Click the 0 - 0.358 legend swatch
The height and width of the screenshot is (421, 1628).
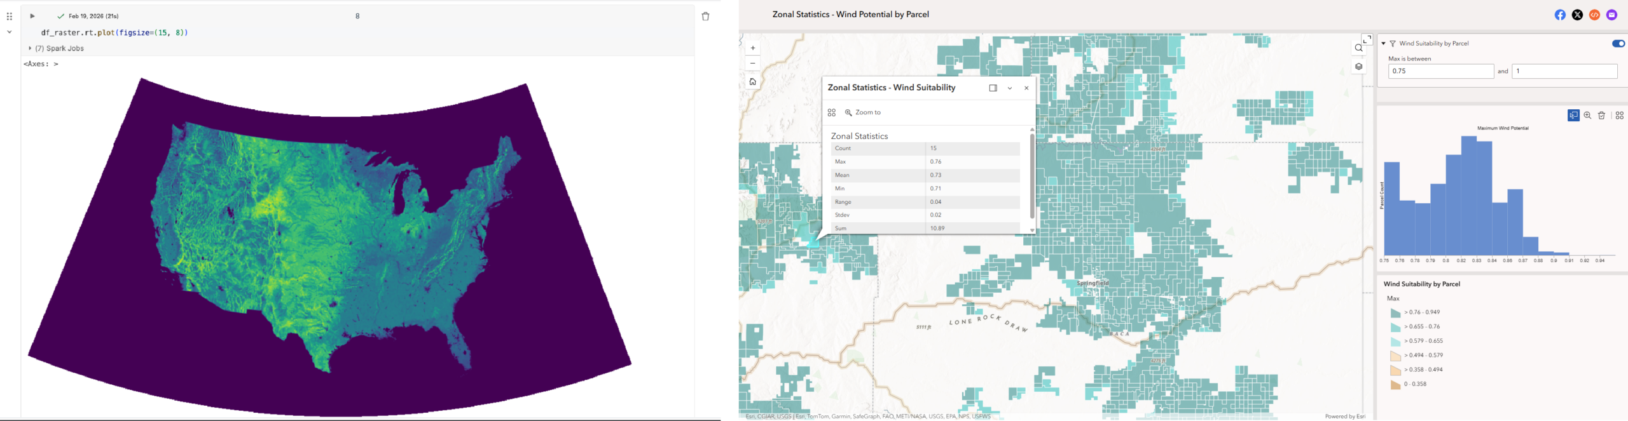(x=1395, y=384)
